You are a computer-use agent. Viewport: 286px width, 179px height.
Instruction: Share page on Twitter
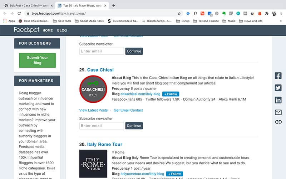(x=278, y=88)
